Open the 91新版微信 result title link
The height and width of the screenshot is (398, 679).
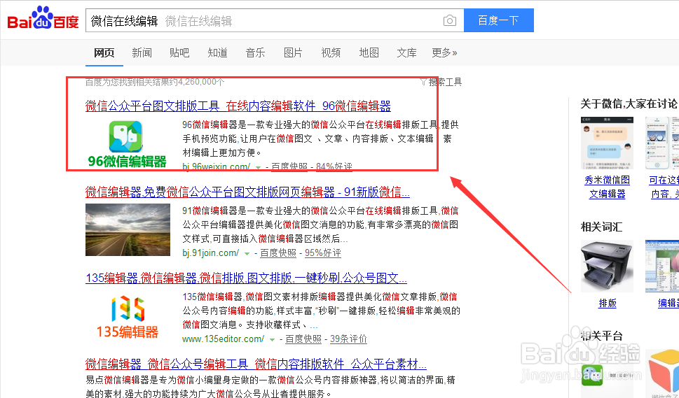[247, 192]
